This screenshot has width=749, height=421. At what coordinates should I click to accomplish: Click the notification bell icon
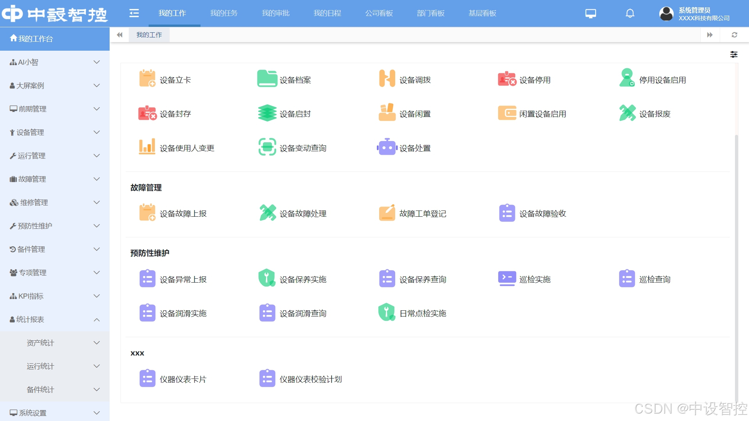click(x=630, y=14)
